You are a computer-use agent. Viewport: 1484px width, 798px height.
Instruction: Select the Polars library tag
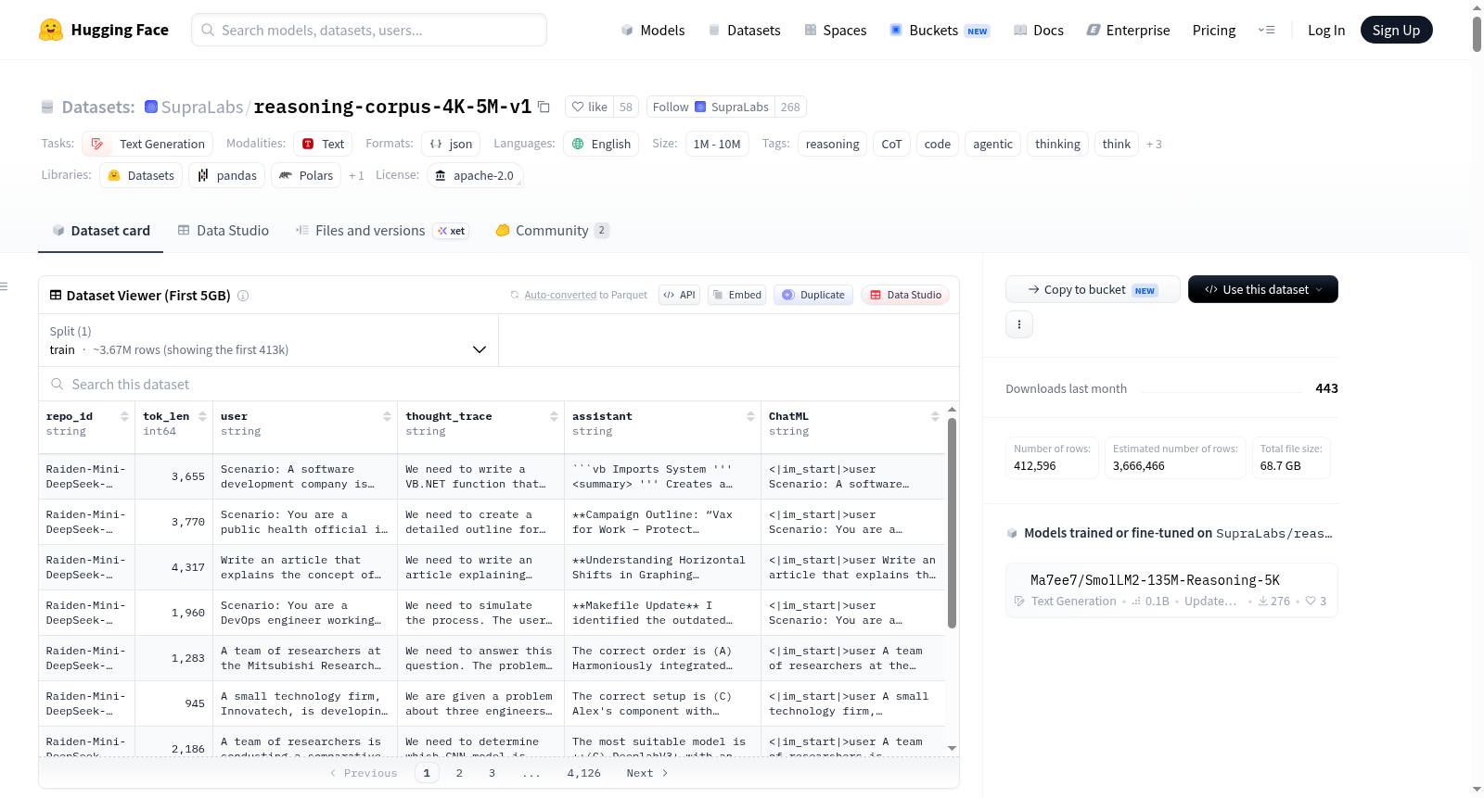pyautogui.click(x=306, y=175)
